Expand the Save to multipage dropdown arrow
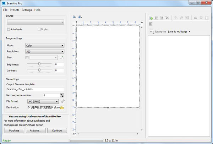Image resolution: width=213 pixels, height=144 pixels. (x=190, y=31)
